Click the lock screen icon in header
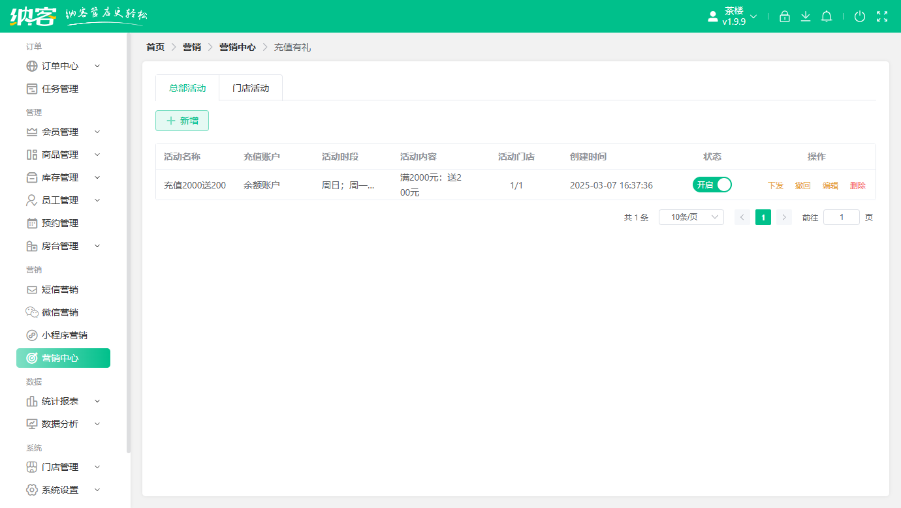 click(785, 17)
